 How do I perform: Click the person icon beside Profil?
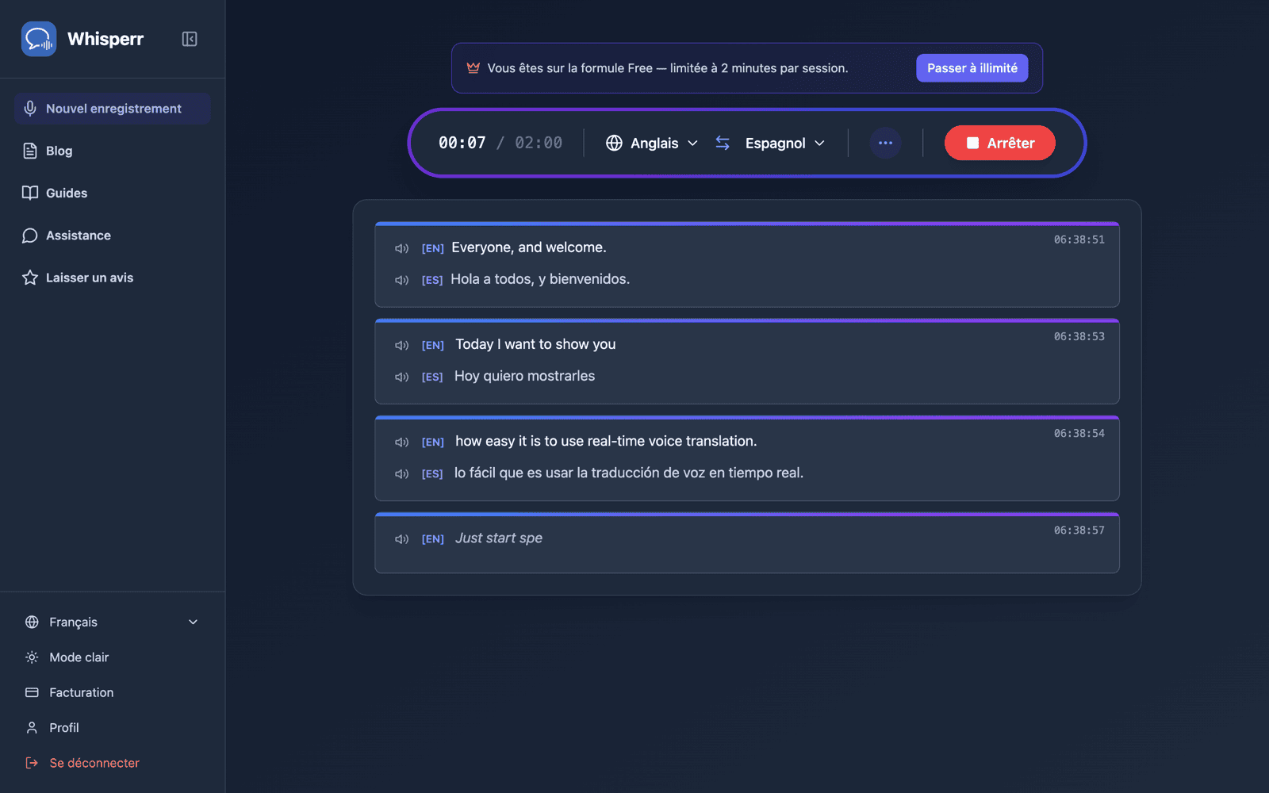[32, 727]
